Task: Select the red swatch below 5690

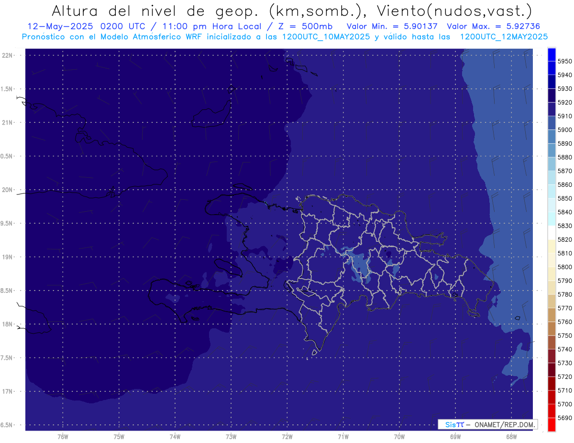Action: pyautogui.click(x=552, y=425)
